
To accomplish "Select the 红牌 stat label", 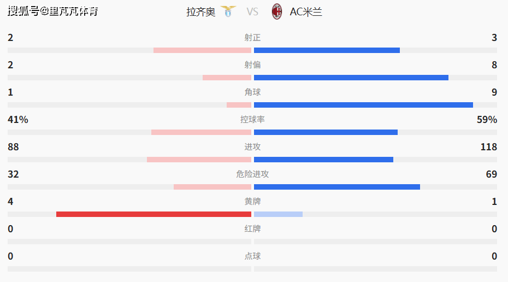I will (252, 229).
